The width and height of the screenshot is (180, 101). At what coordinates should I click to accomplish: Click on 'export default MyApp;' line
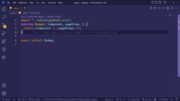click(x=37, y=40)
